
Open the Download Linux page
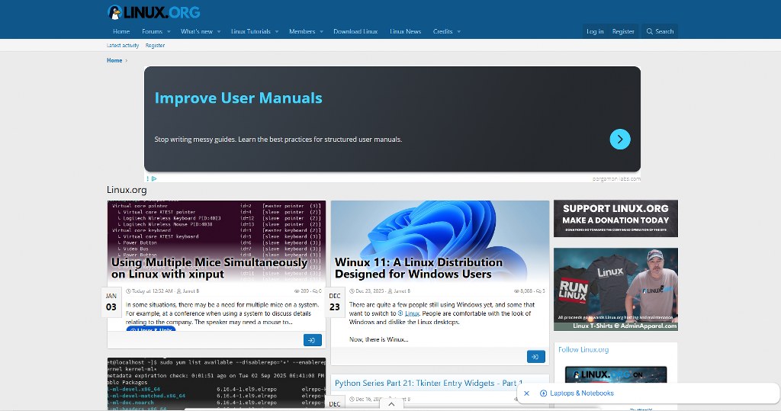[355, 31]
